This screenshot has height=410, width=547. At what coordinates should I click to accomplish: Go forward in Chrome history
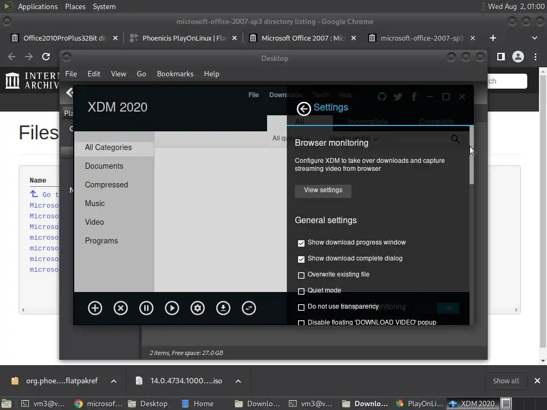pyautogui.click(x=29, y=57)
